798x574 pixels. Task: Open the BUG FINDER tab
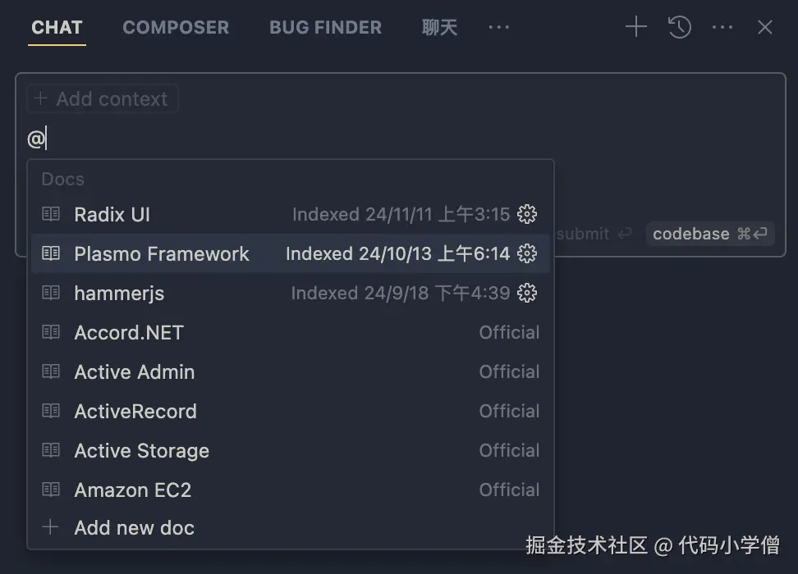pyautogui.click(x=325, y=27)
